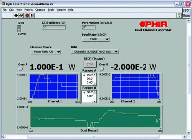Screen dimensions: 192x140
Task: Open the View menu
Action: (19, 10)
